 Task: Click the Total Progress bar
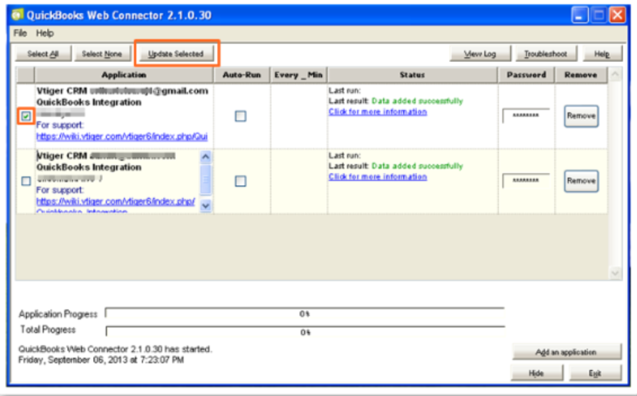point(305,332)
